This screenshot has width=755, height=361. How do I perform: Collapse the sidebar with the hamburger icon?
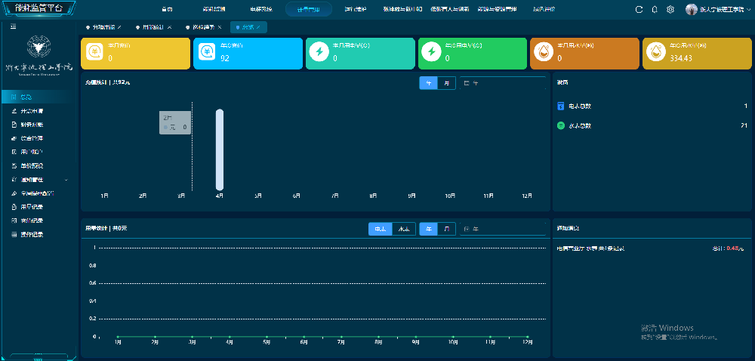tap(14, 26)
